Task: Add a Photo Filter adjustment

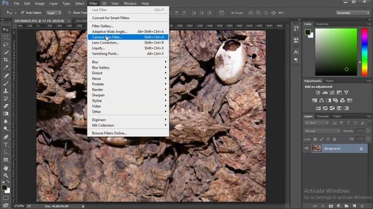Action: tap(336, 100)
